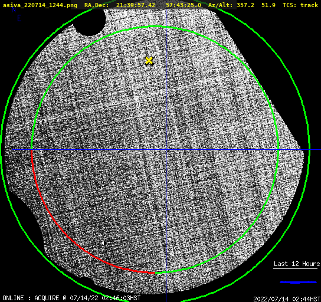Click the center intersection of the blue crosshair

(x=166, y=150)
